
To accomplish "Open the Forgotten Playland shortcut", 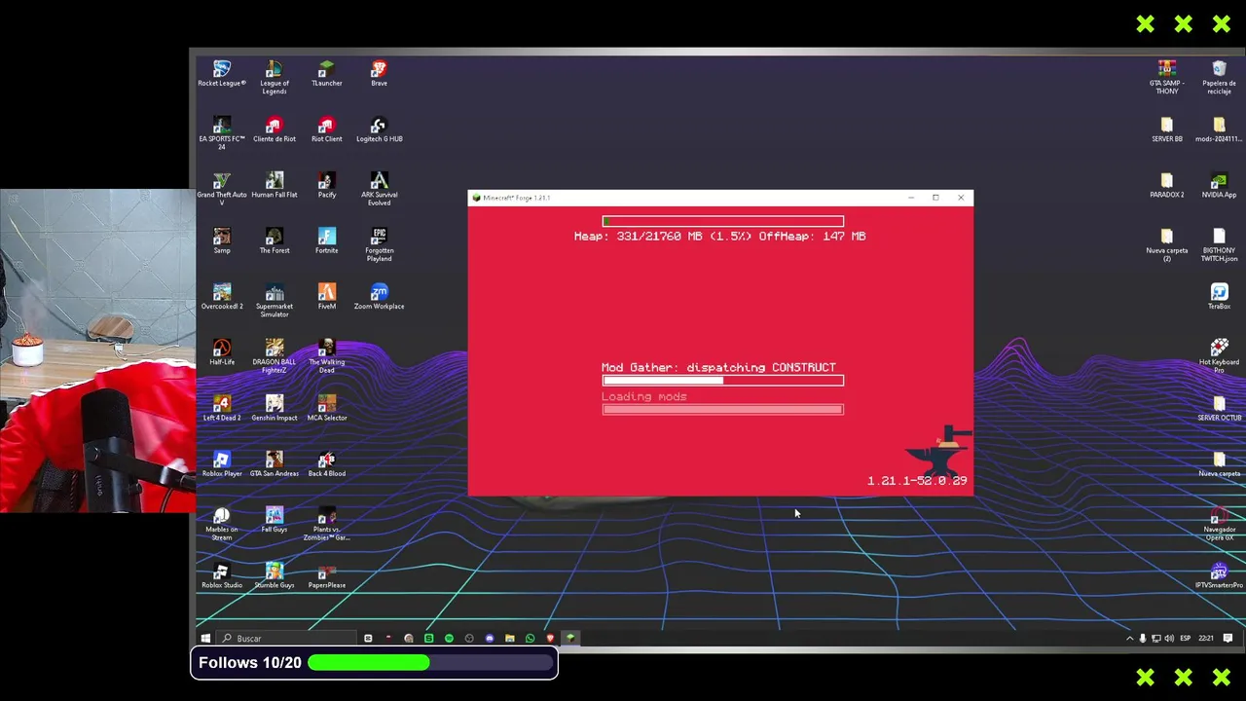I will [379, 244].
